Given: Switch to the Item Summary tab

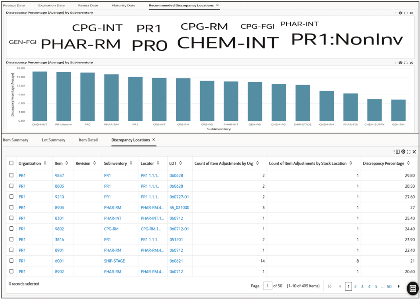Looking at the screenshot, I should point(16,140).
